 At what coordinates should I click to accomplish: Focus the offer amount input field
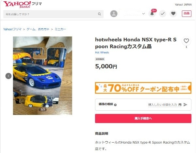[163, 104]
